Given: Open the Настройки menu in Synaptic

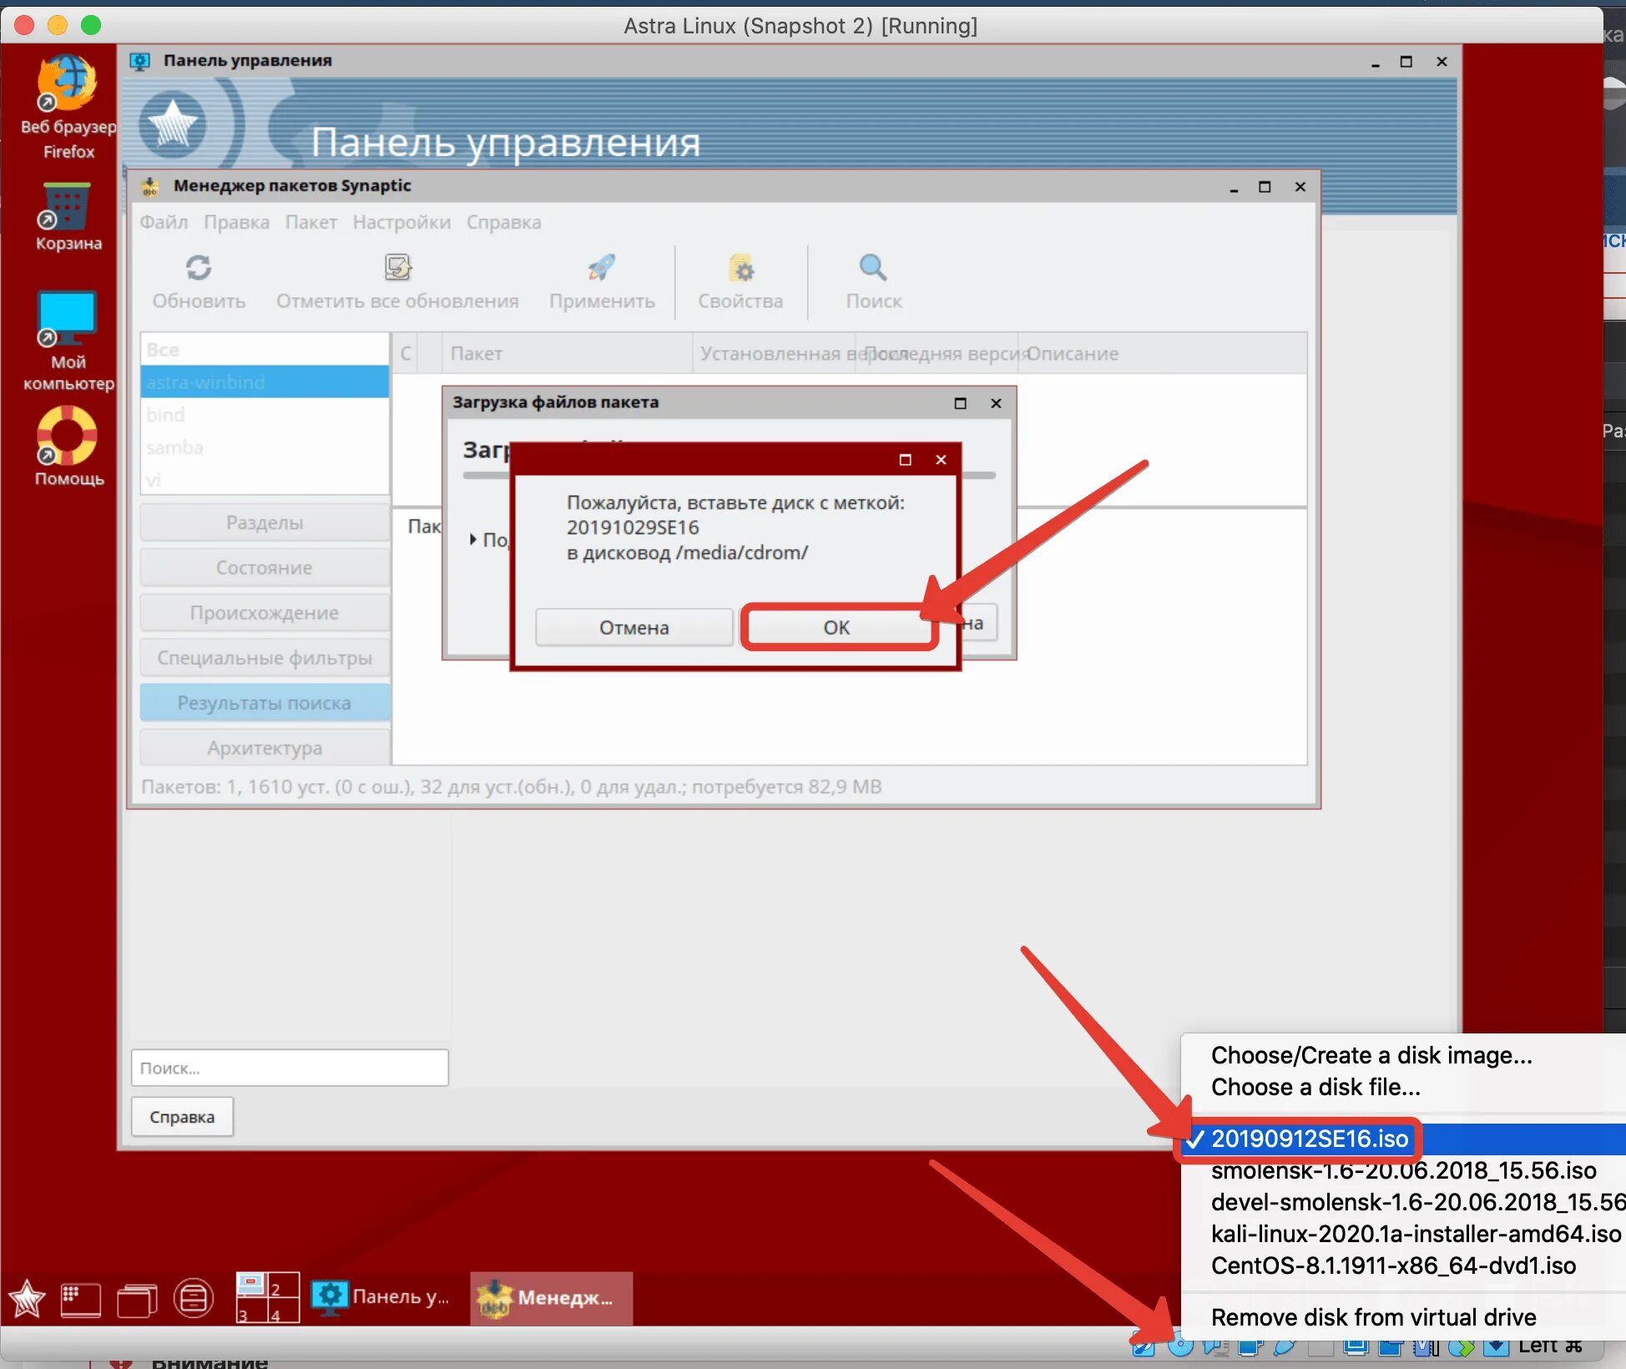Looking at the screenshot, I should (x=401, y=222).
